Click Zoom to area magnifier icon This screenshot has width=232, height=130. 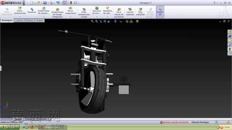[x=97, y=22]
